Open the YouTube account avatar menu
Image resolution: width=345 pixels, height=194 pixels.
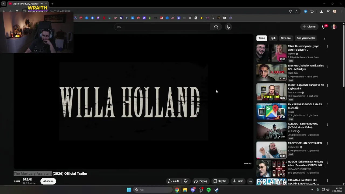[334, 27]
